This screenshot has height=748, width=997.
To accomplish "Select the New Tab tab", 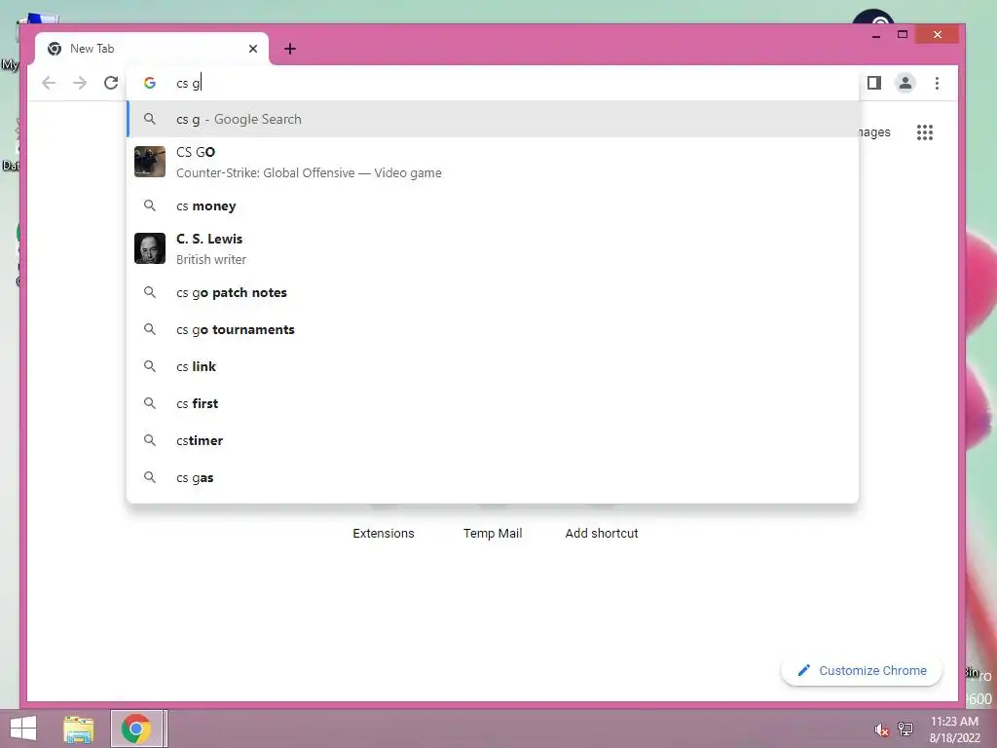I will (x=151, y=49).
